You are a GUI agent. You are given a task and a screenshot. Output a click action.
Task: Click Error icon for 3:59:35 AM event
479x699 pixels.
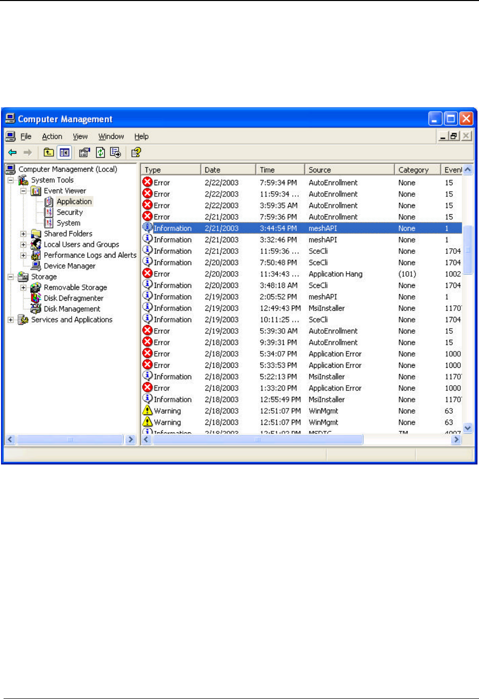(x=147, y=205)
